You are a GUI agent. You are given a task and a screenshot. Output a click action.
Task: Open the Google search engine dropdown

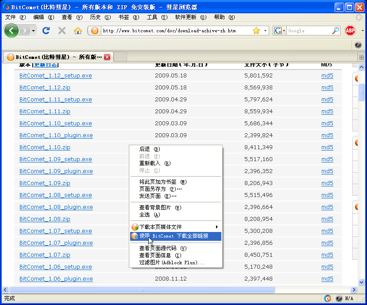(284, 31)
